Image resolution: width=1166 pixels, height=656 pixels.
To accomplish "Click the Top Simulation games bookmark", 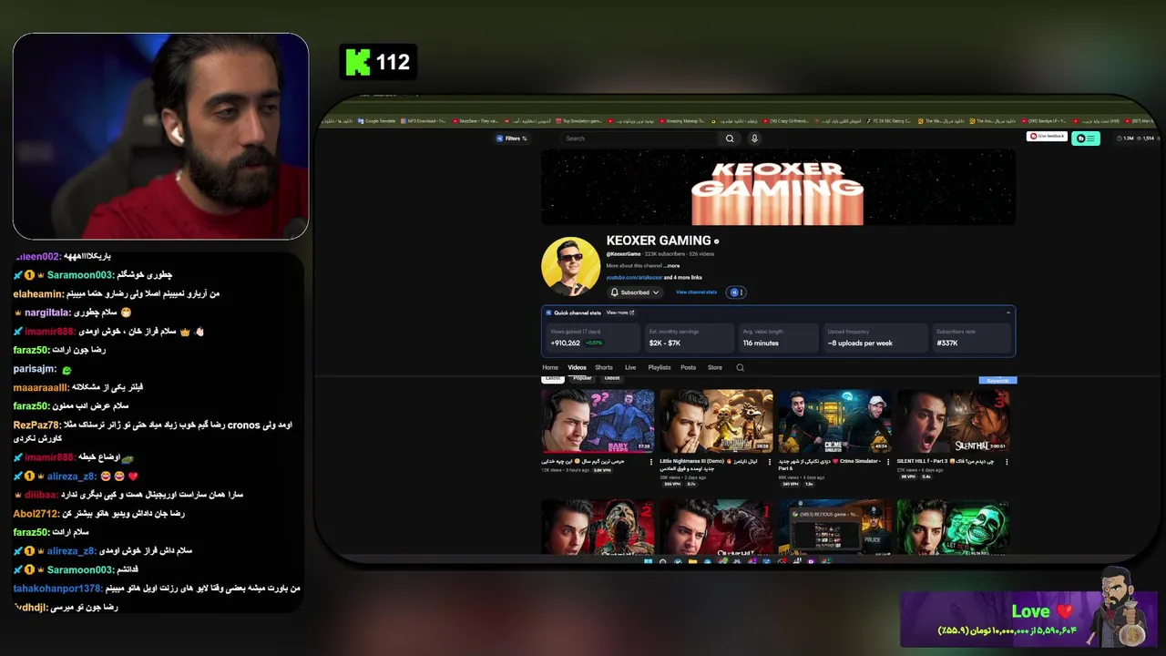I will pyautogui.click(x=579, y=120).
